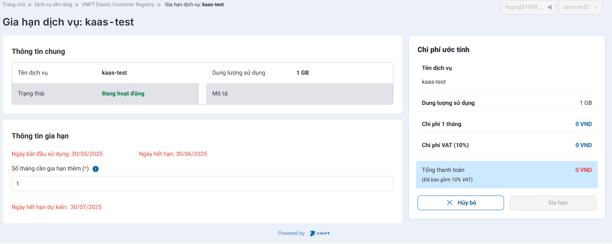Screen dimensions: 612x244
Task: Click the tree icon in project selector
Action: tap(550, 7)
